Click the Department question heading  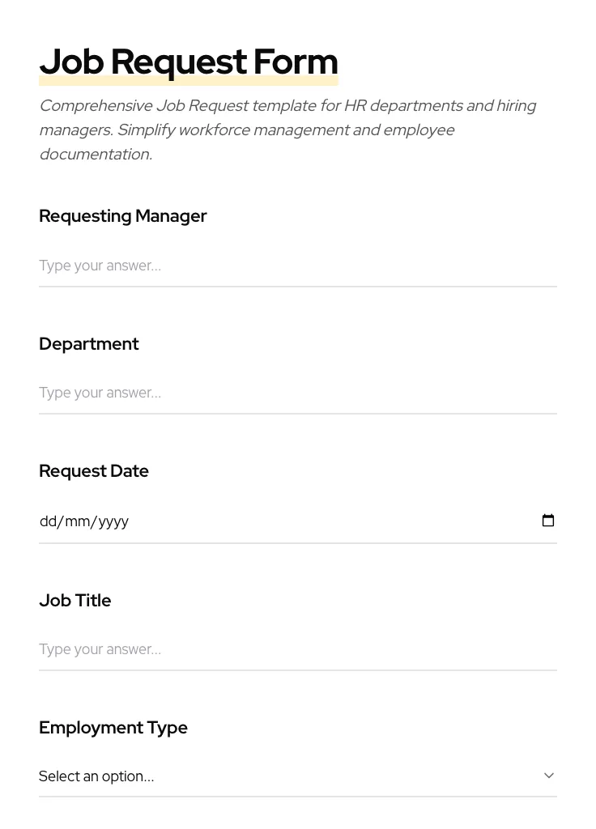point(89,344)
